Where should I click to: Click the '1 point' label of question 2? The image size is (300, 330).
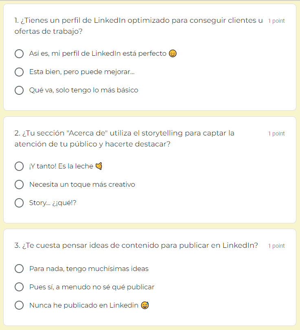tap(276, 133)
